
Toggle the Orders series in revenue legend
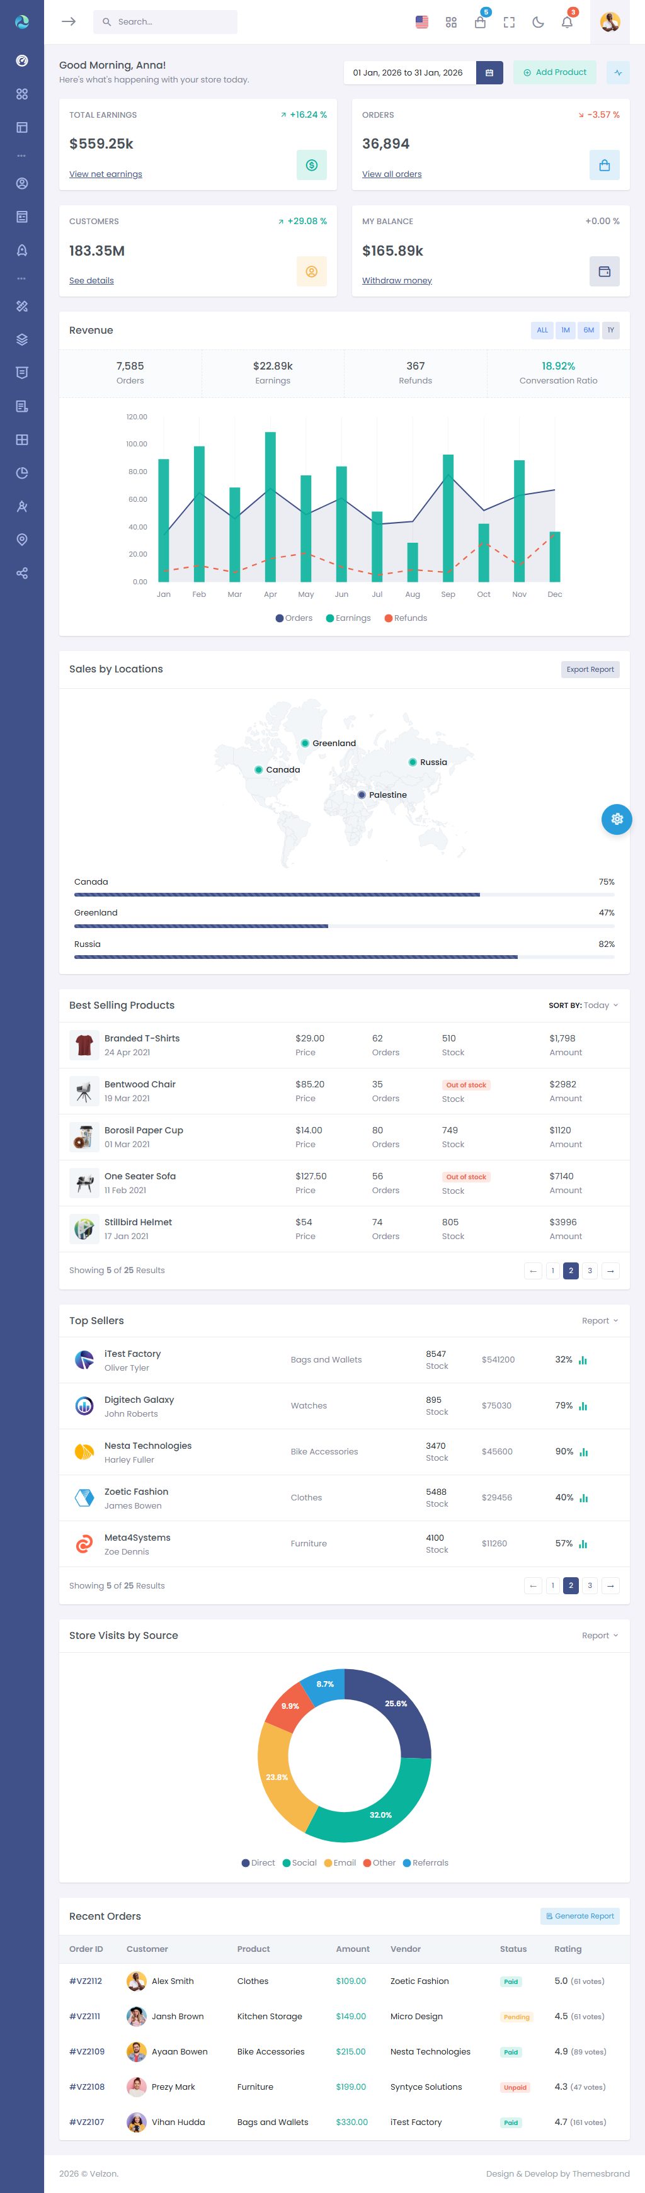click(294, 618)
